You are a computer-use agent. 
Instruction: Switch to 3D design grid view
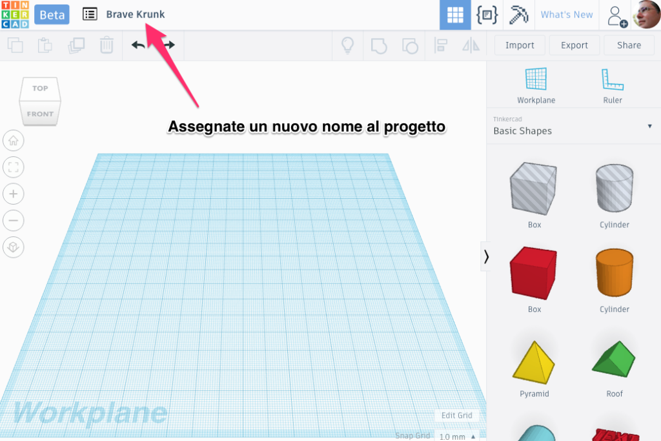(455, 15)
